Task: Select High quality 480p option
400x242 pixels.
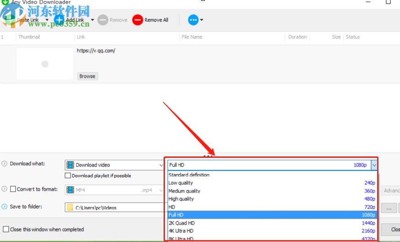Action: pyautogui.click(x=272, y=199)
